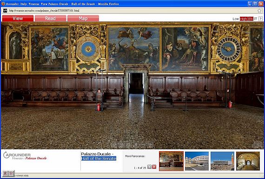
Task: Open the golden staircase panorama thumbnail
Action: 248,161
